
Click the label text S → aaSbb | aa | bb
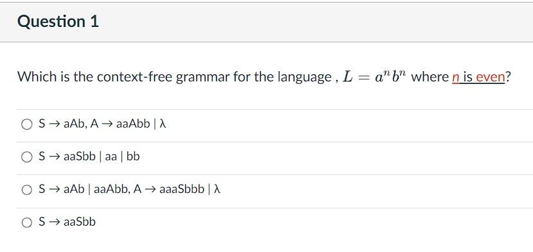click(89, 156)
